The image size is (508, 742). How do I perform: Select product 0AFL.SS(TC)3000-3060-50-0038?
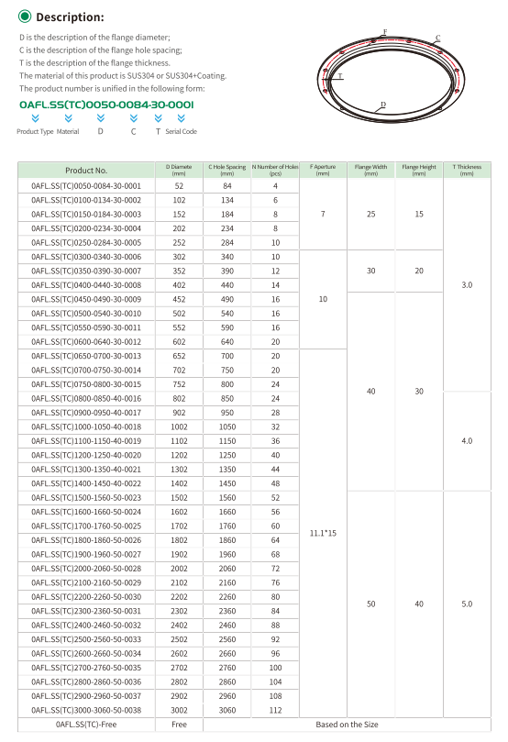tap(86, 710)
